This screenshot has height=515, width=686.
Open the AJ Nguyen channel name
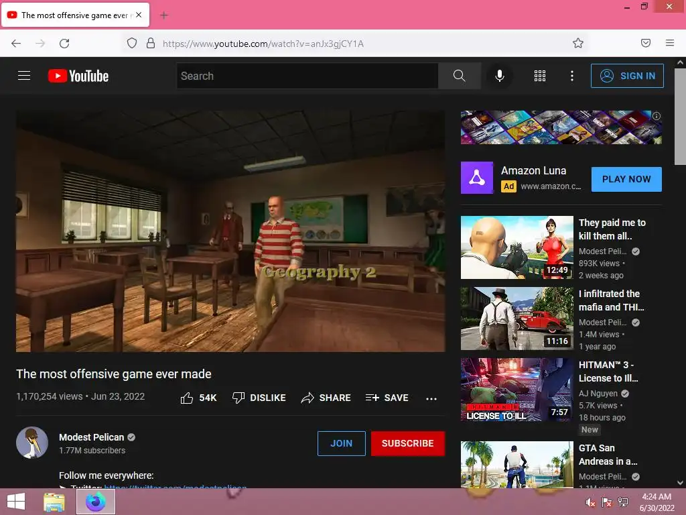(x=598, y=393)
